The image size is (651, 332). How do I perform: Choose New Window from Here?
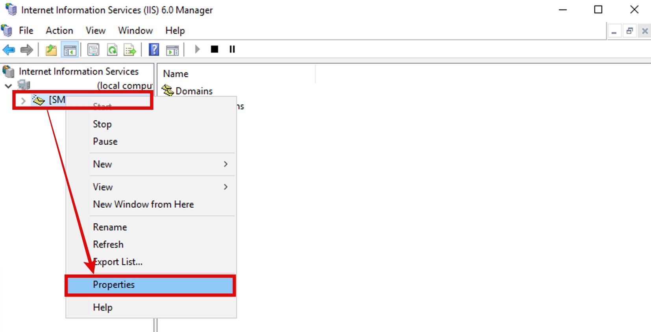pyautogui.click(x=151, y=204)
